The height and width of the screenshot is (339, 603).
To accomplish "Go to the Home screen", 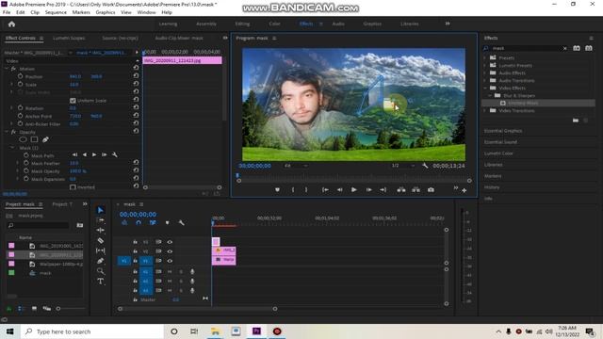I will (11, 24).
